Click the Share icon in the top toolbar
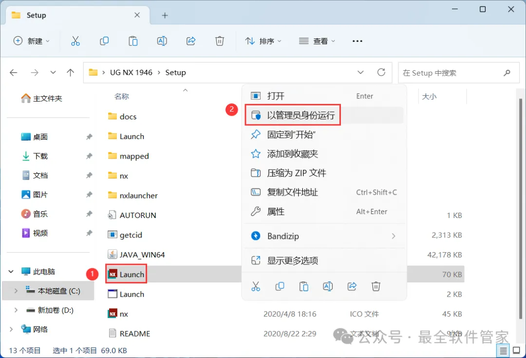This screenshot has width=526, height=358. (191, 41)
